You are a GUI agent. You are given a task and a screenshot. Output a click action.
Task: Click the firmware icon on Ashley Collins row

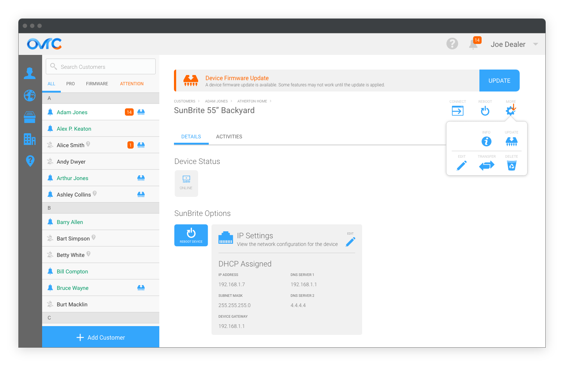pyautogui.click(x=141, y=194)
